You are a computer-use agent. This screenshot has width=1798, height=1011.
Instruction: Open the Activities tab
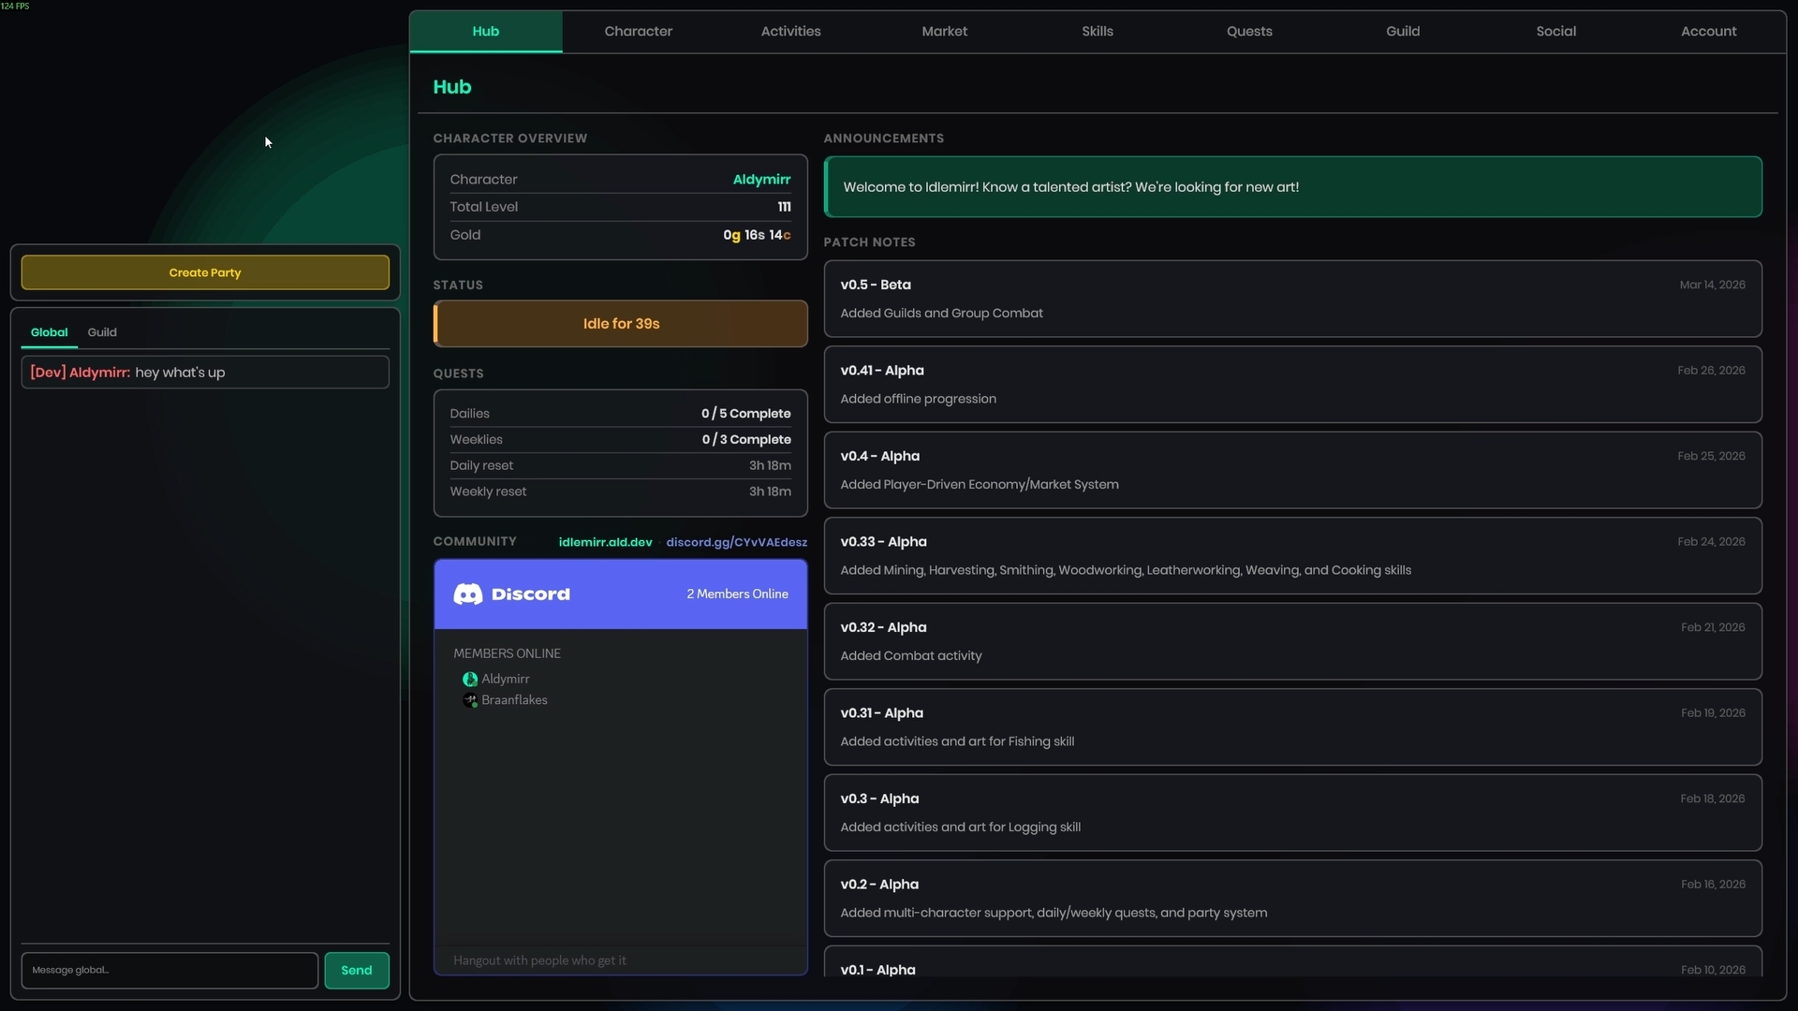click(790, 31)
